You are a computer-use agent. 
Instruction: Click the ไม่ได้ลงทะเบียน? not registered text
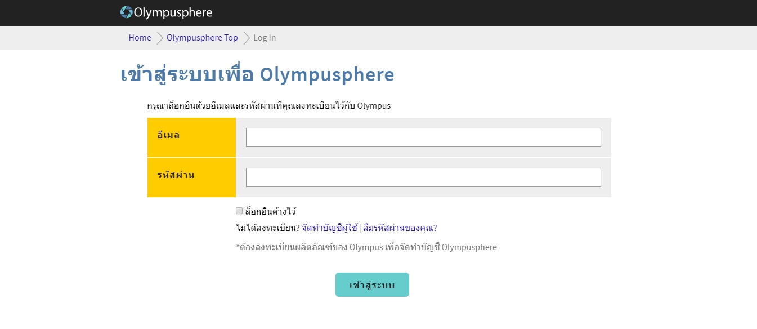267,228
